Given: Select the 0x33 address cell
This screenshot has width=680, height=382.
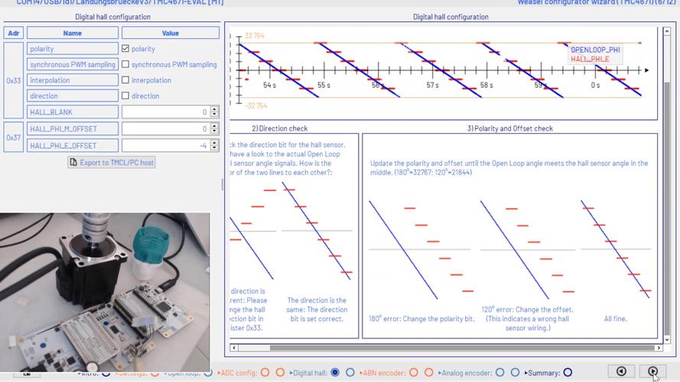Looking at the screenshot, I should coord(14,80).
